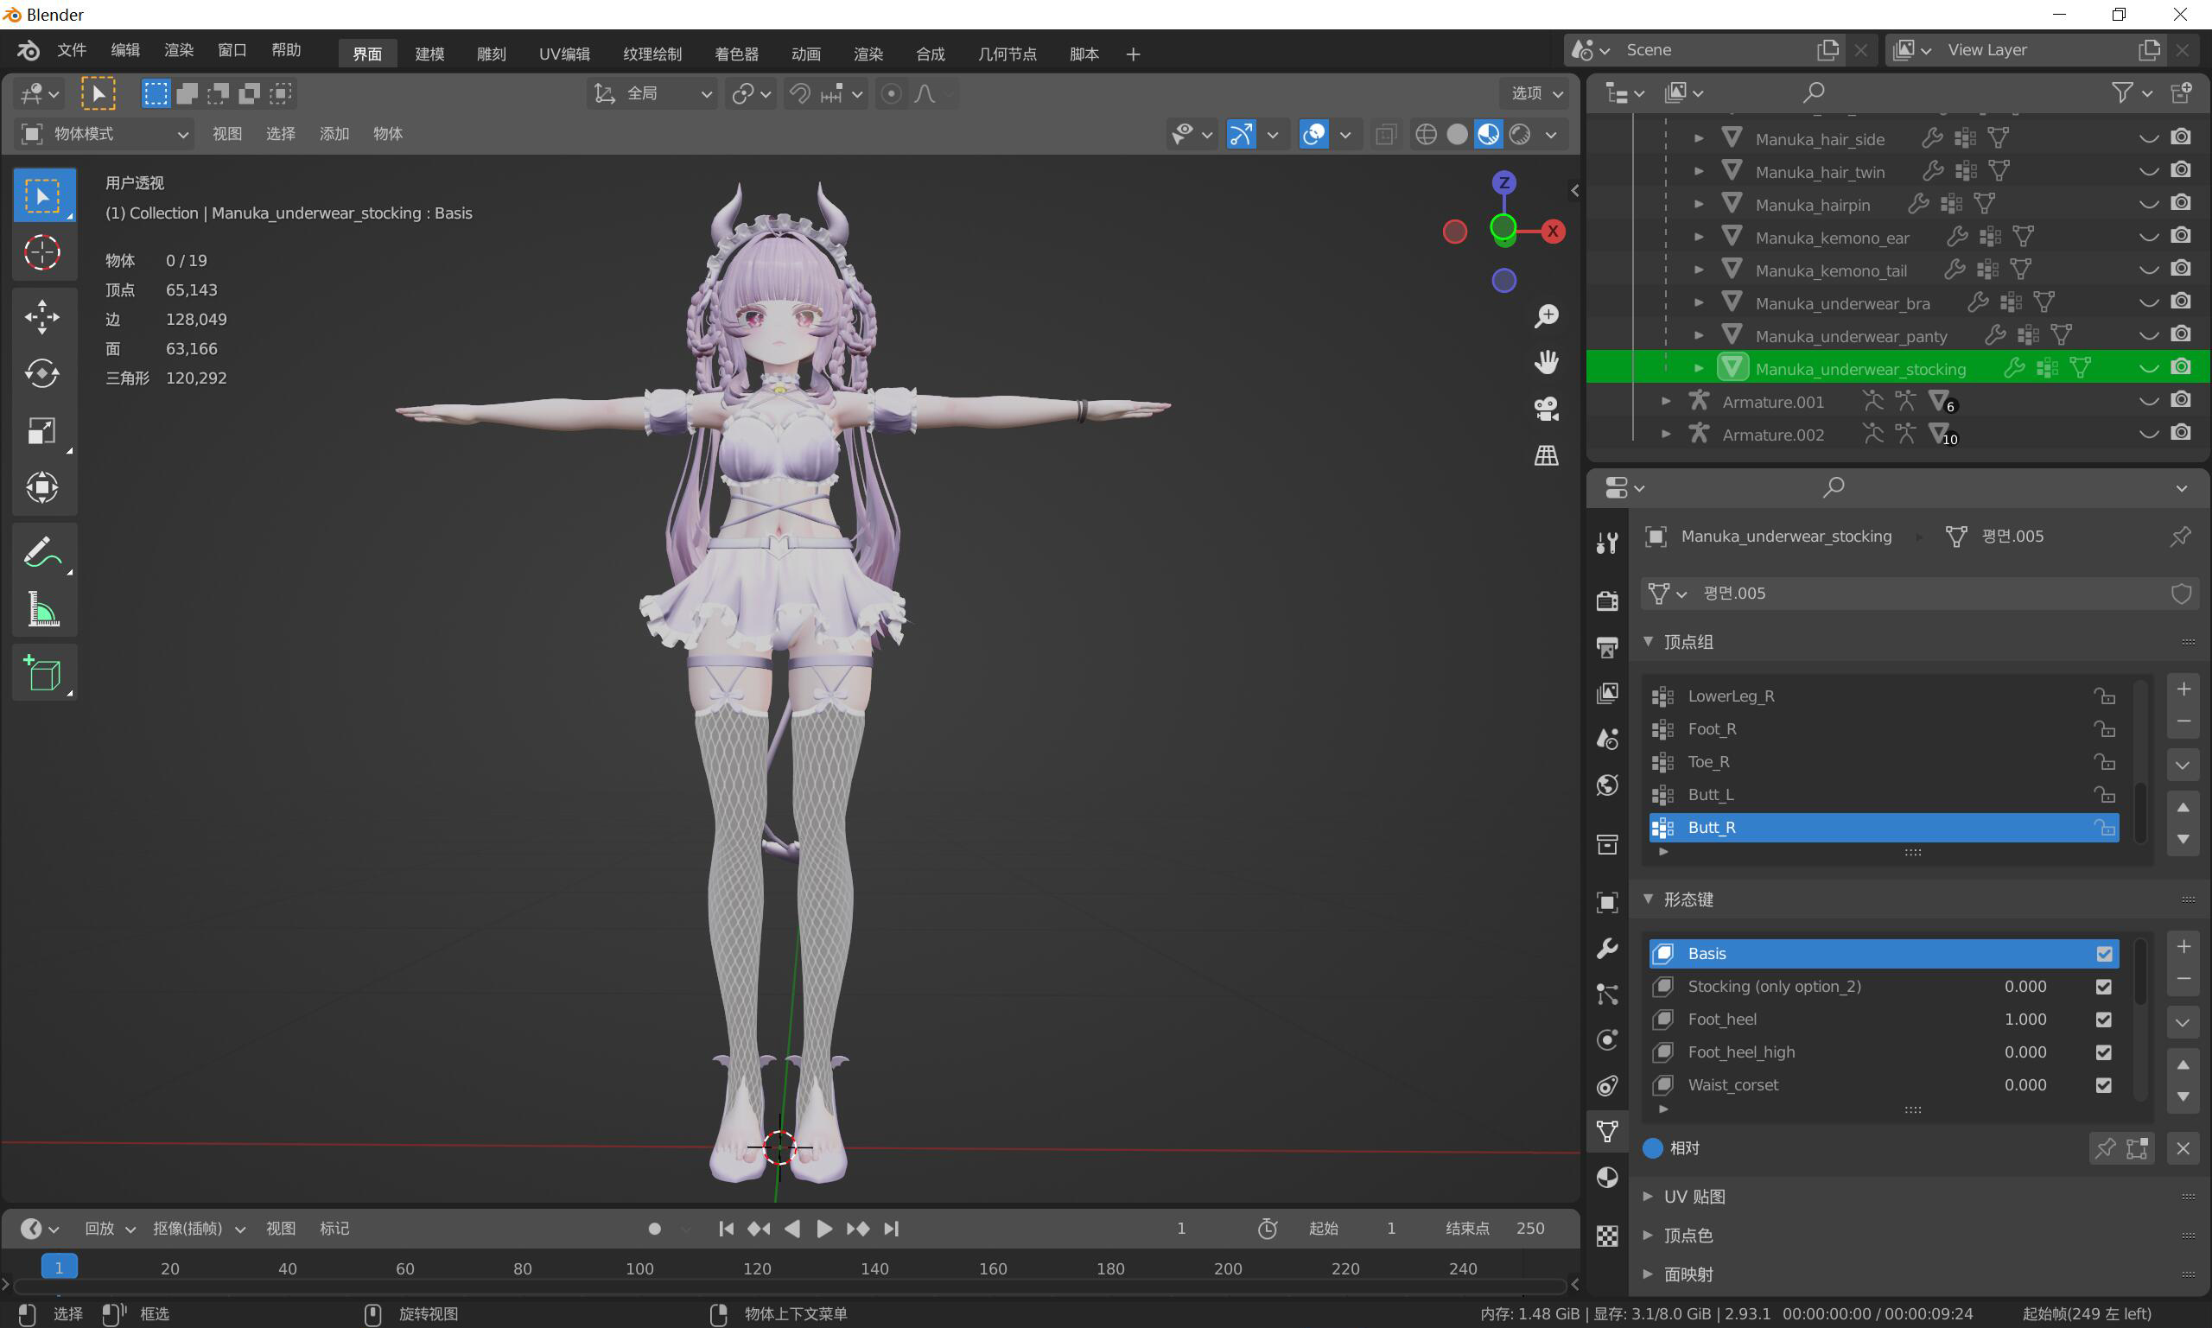This screenshot has width=2212, height=1328.
Task: Click the 结束点 end frame field
Action: click(1529, 1229)
